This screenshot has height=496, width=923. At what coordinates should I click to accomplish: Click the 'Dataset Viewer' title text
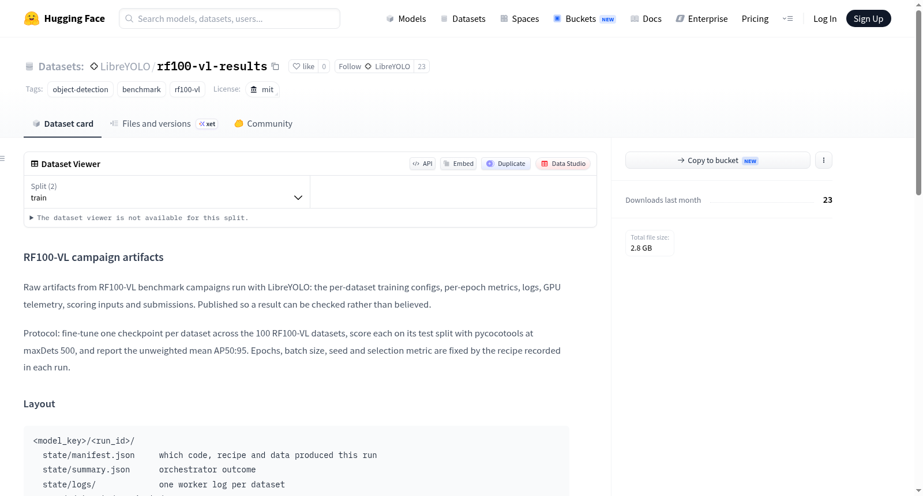pos(71,164)
